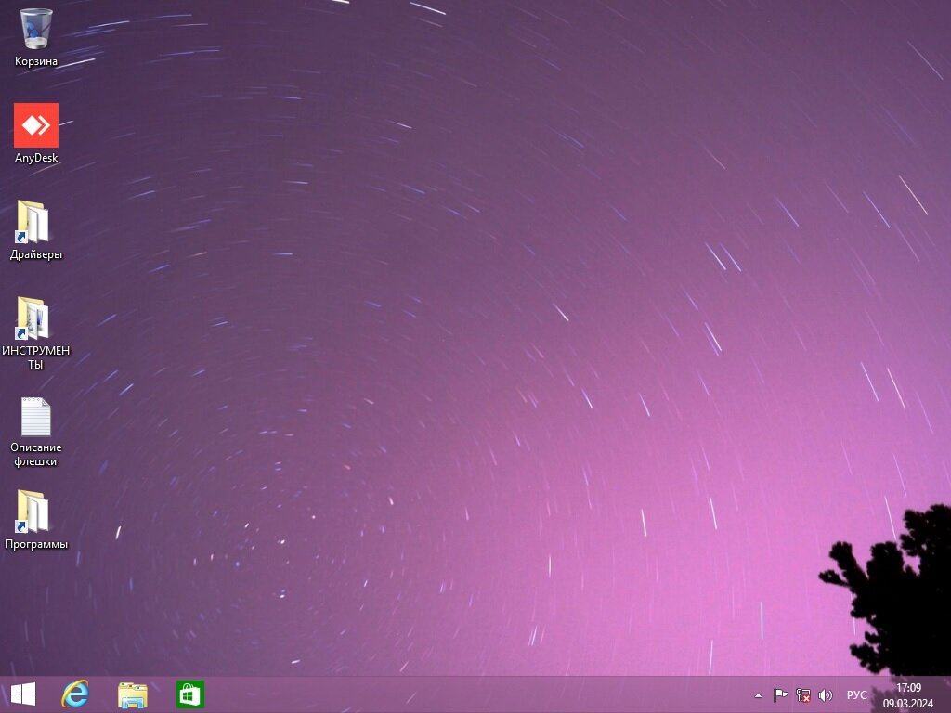951x713 pixels.
Task: Open the volume speaker tray icon
Action: tap(825, 694)
